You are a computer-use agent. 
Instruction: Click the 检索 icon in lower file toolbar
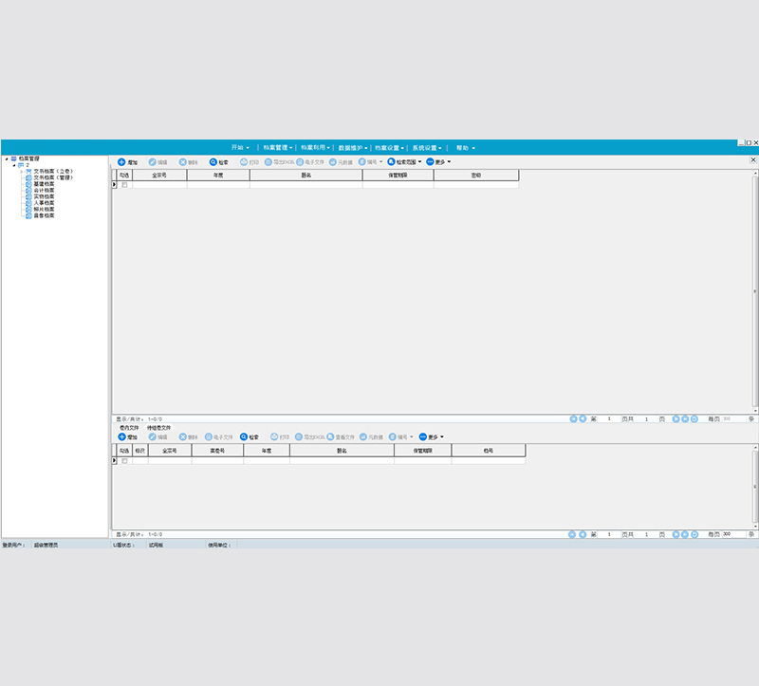tap(244, 436)
